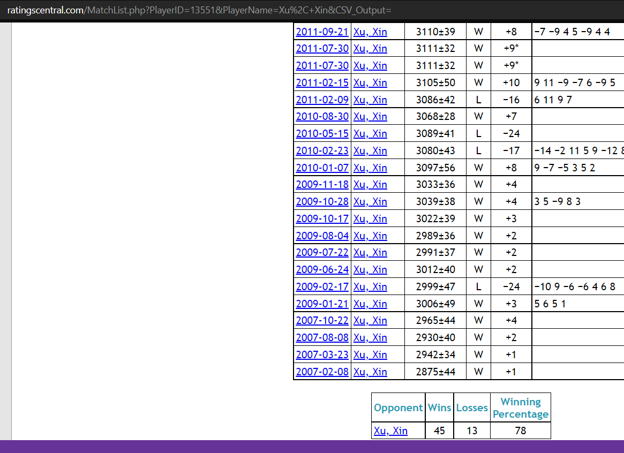The image size is (624, 453).
Task: Select the 2010-02-23 date link
Action: pyautogui.click(x=322, y=150)
